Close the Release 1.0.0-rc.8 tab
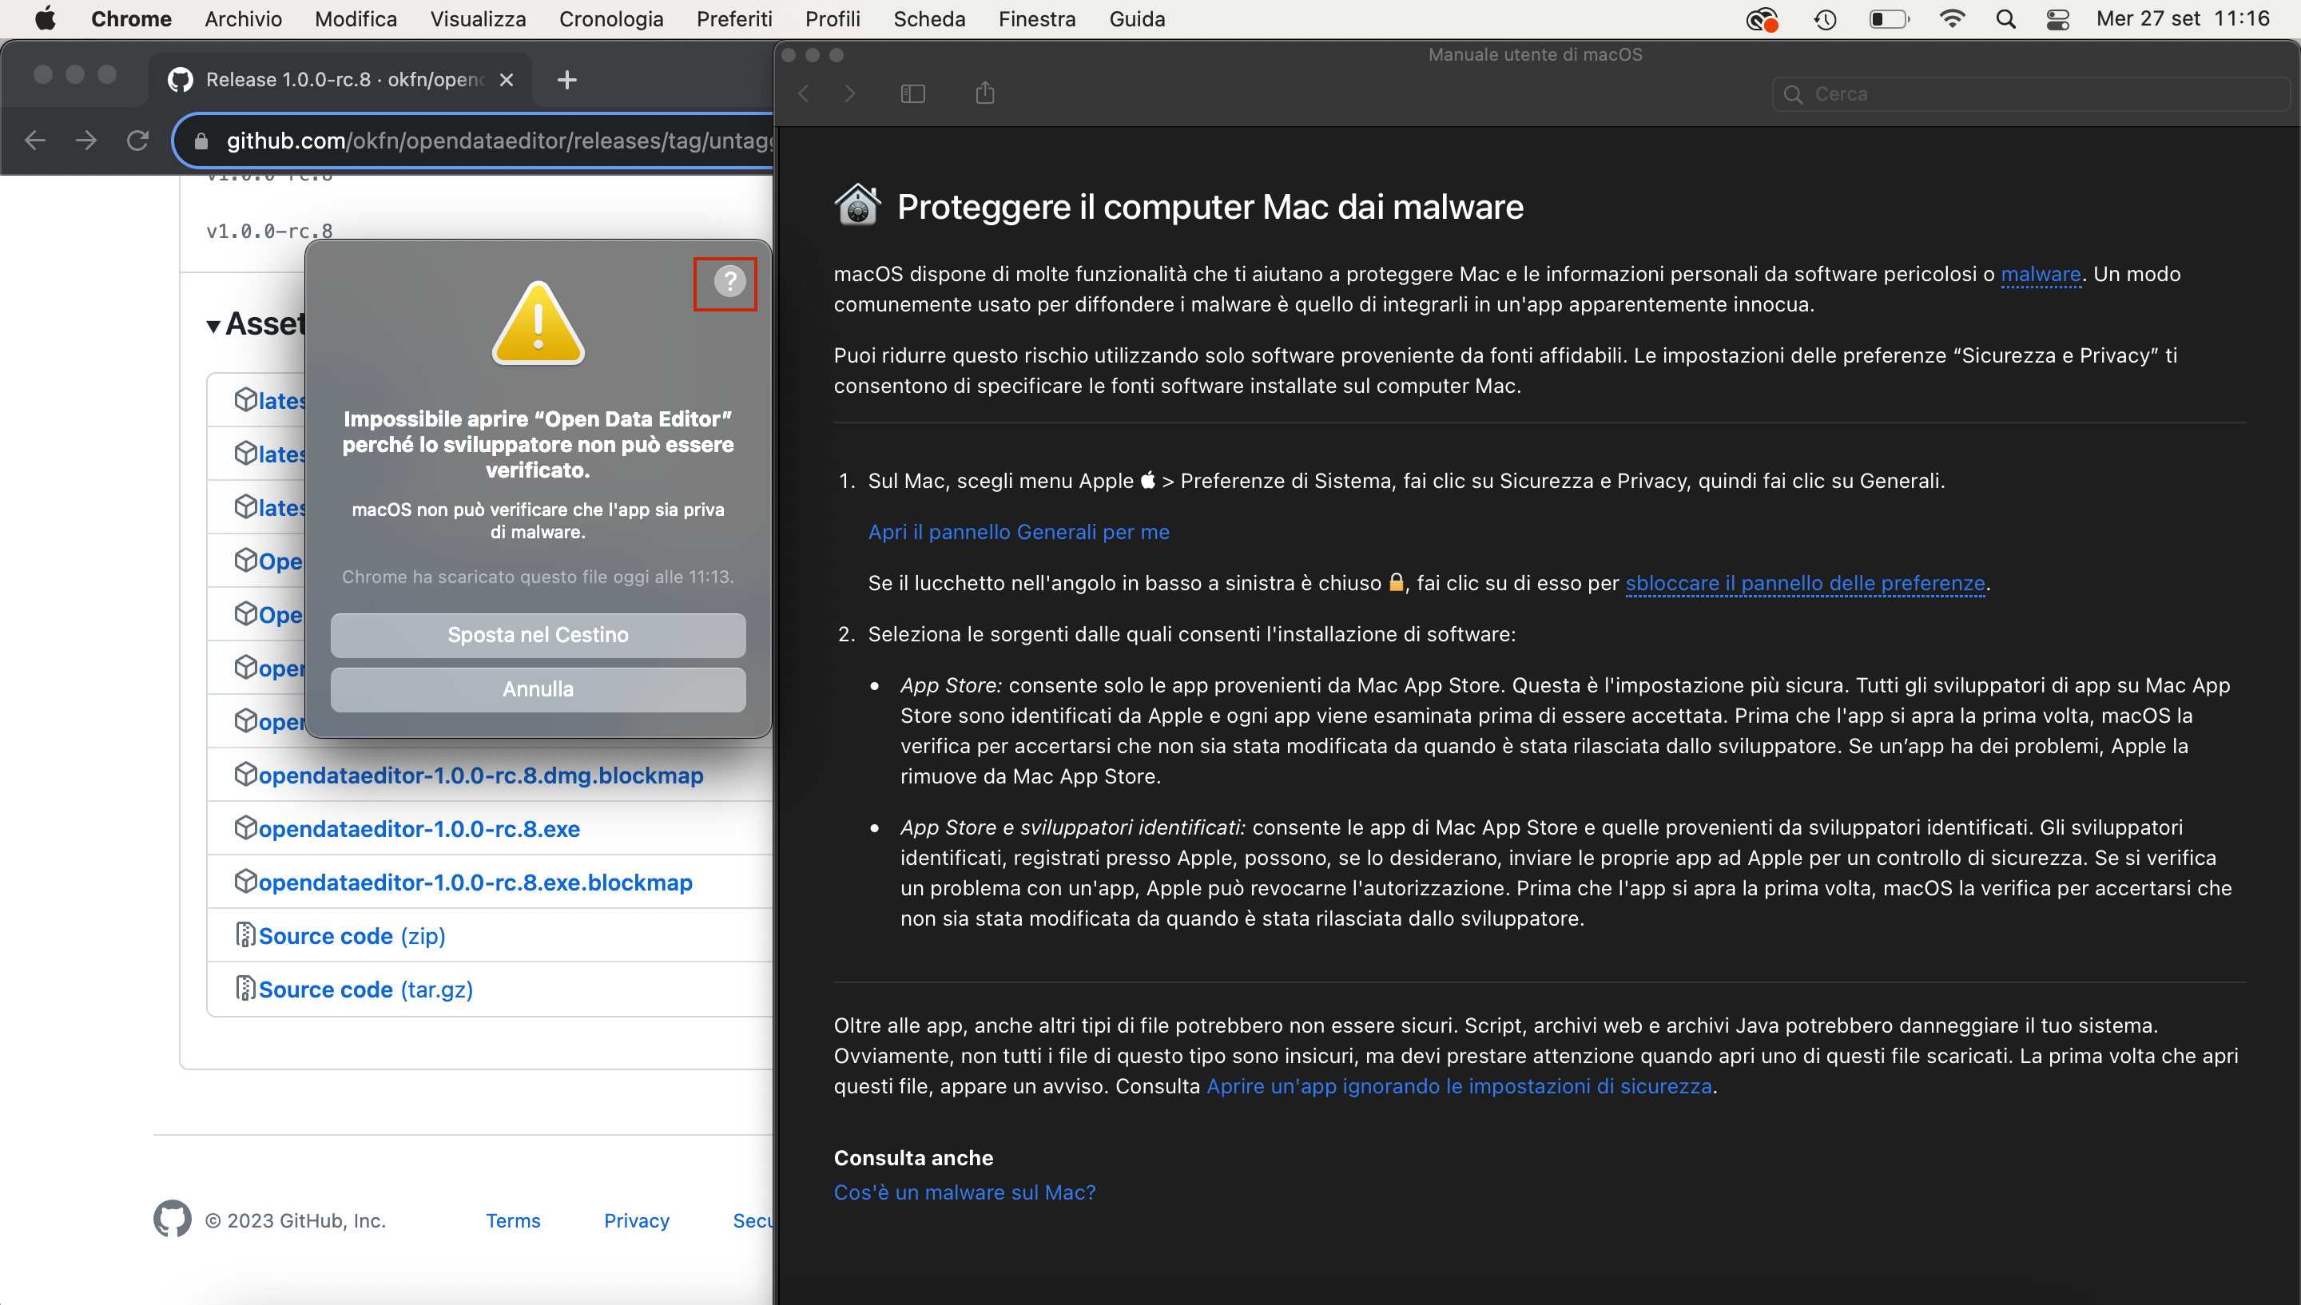The height and width of the screenshot is (1305, 2301). (507, 80)
